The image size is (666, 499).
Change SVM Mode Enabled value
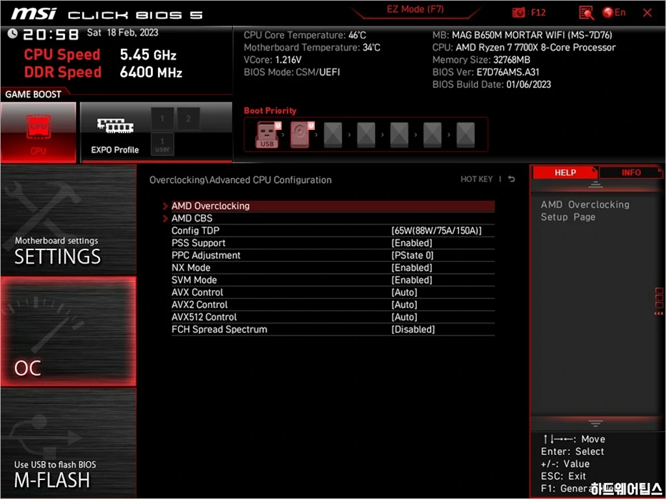[412, 280]
